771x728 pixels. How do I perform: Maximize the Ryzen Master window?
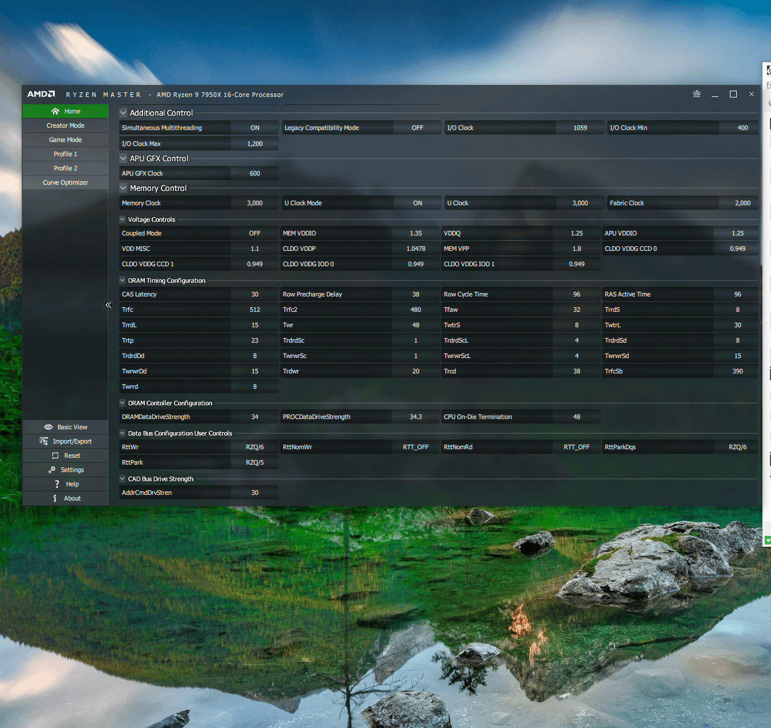(733, 94)
